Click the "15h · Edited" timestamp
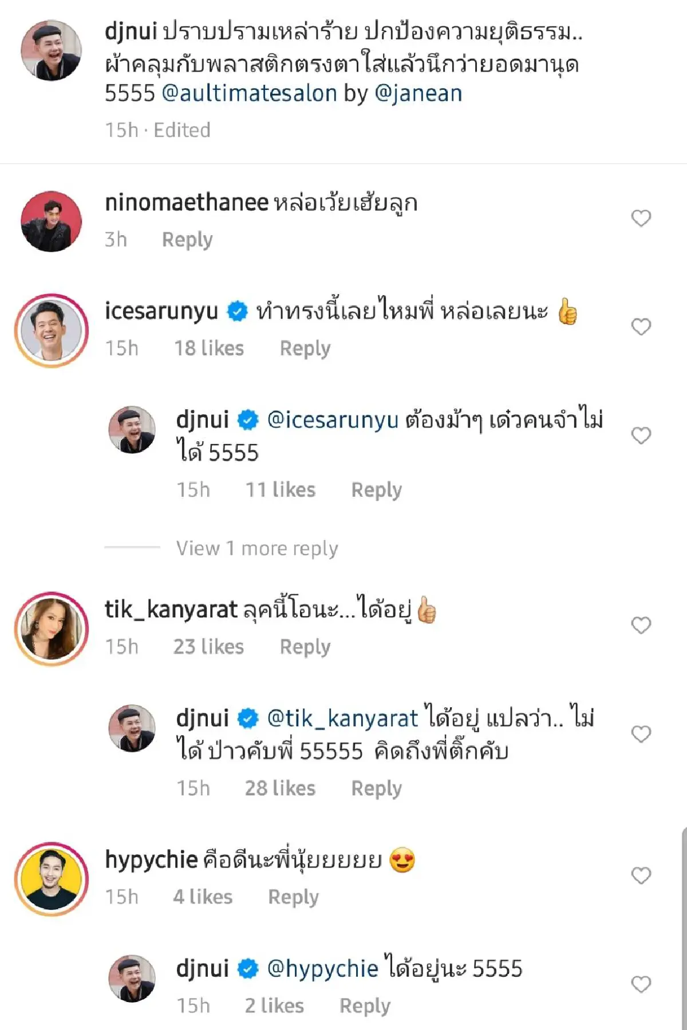 [156, 129]
